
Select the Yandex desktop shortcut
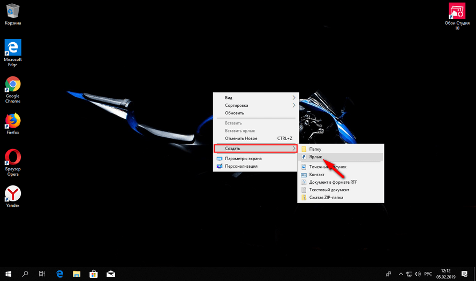click(13, 197)
